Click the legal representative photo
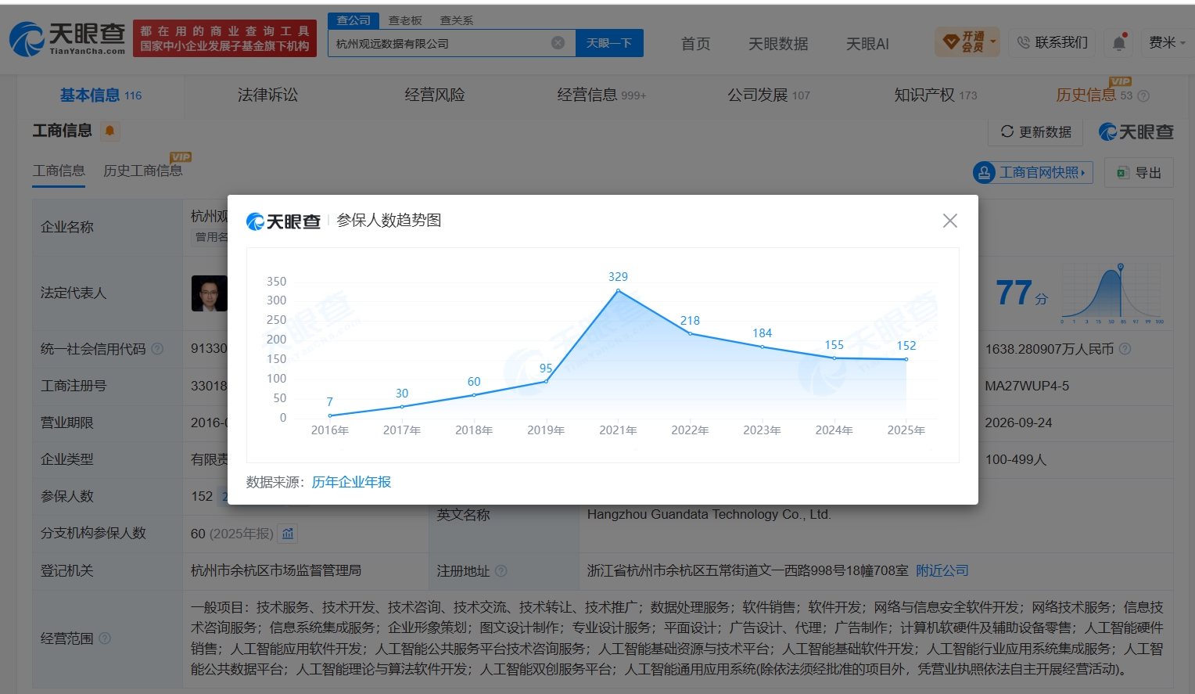1195x694 pixels. [x=210, y=293]
